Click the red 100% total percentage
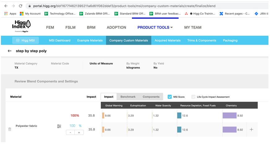270x144 pixels. tap(75, 115)
